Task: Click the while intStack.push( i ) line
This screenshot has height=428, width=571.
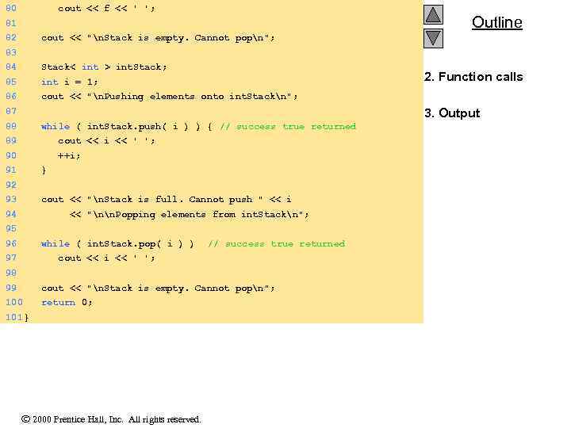Action: tap(126, 127)
